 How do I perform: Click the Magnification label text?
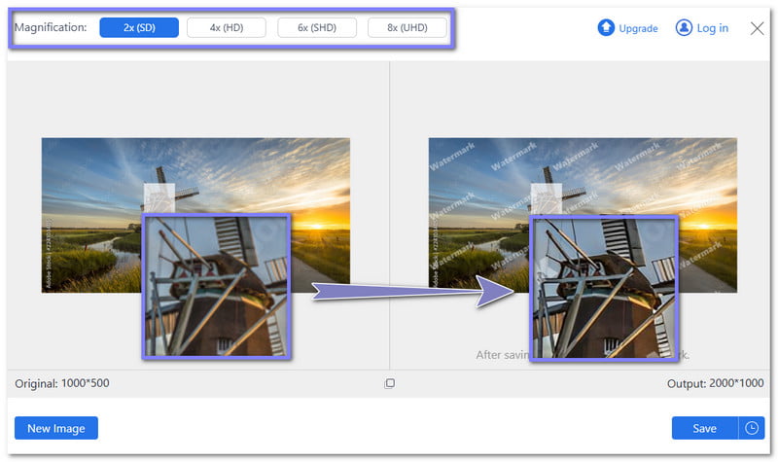click(51, 27)
